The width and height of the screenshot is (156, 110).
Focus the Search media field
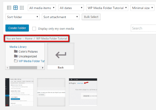point(143,28)
